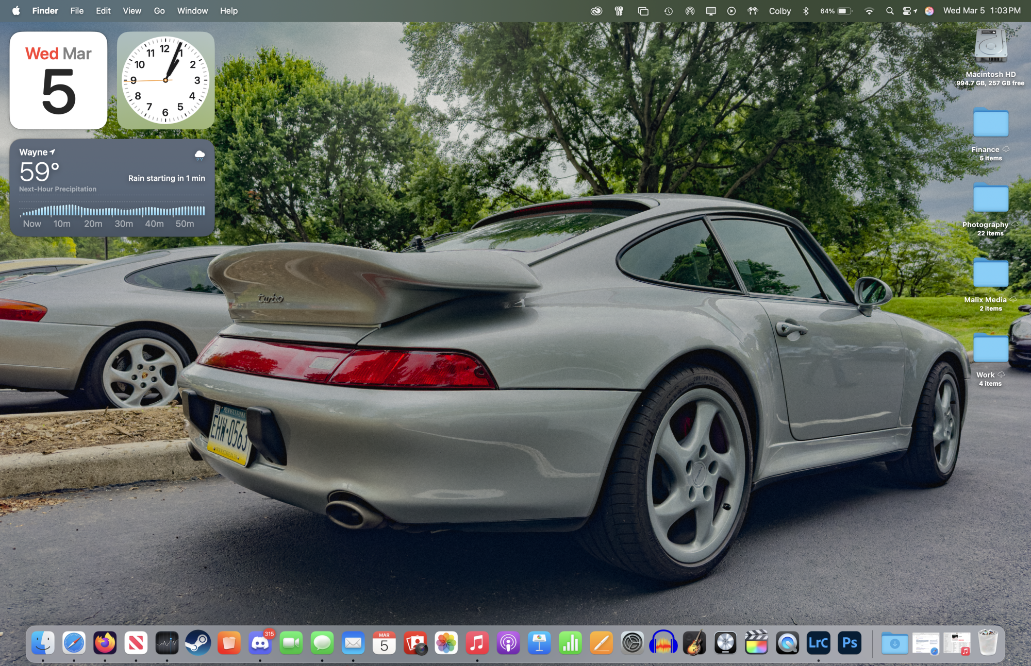This screenshot has width=1031, height=666.
Task: Launch Discord with 315 badge
Action: [260, 643]
